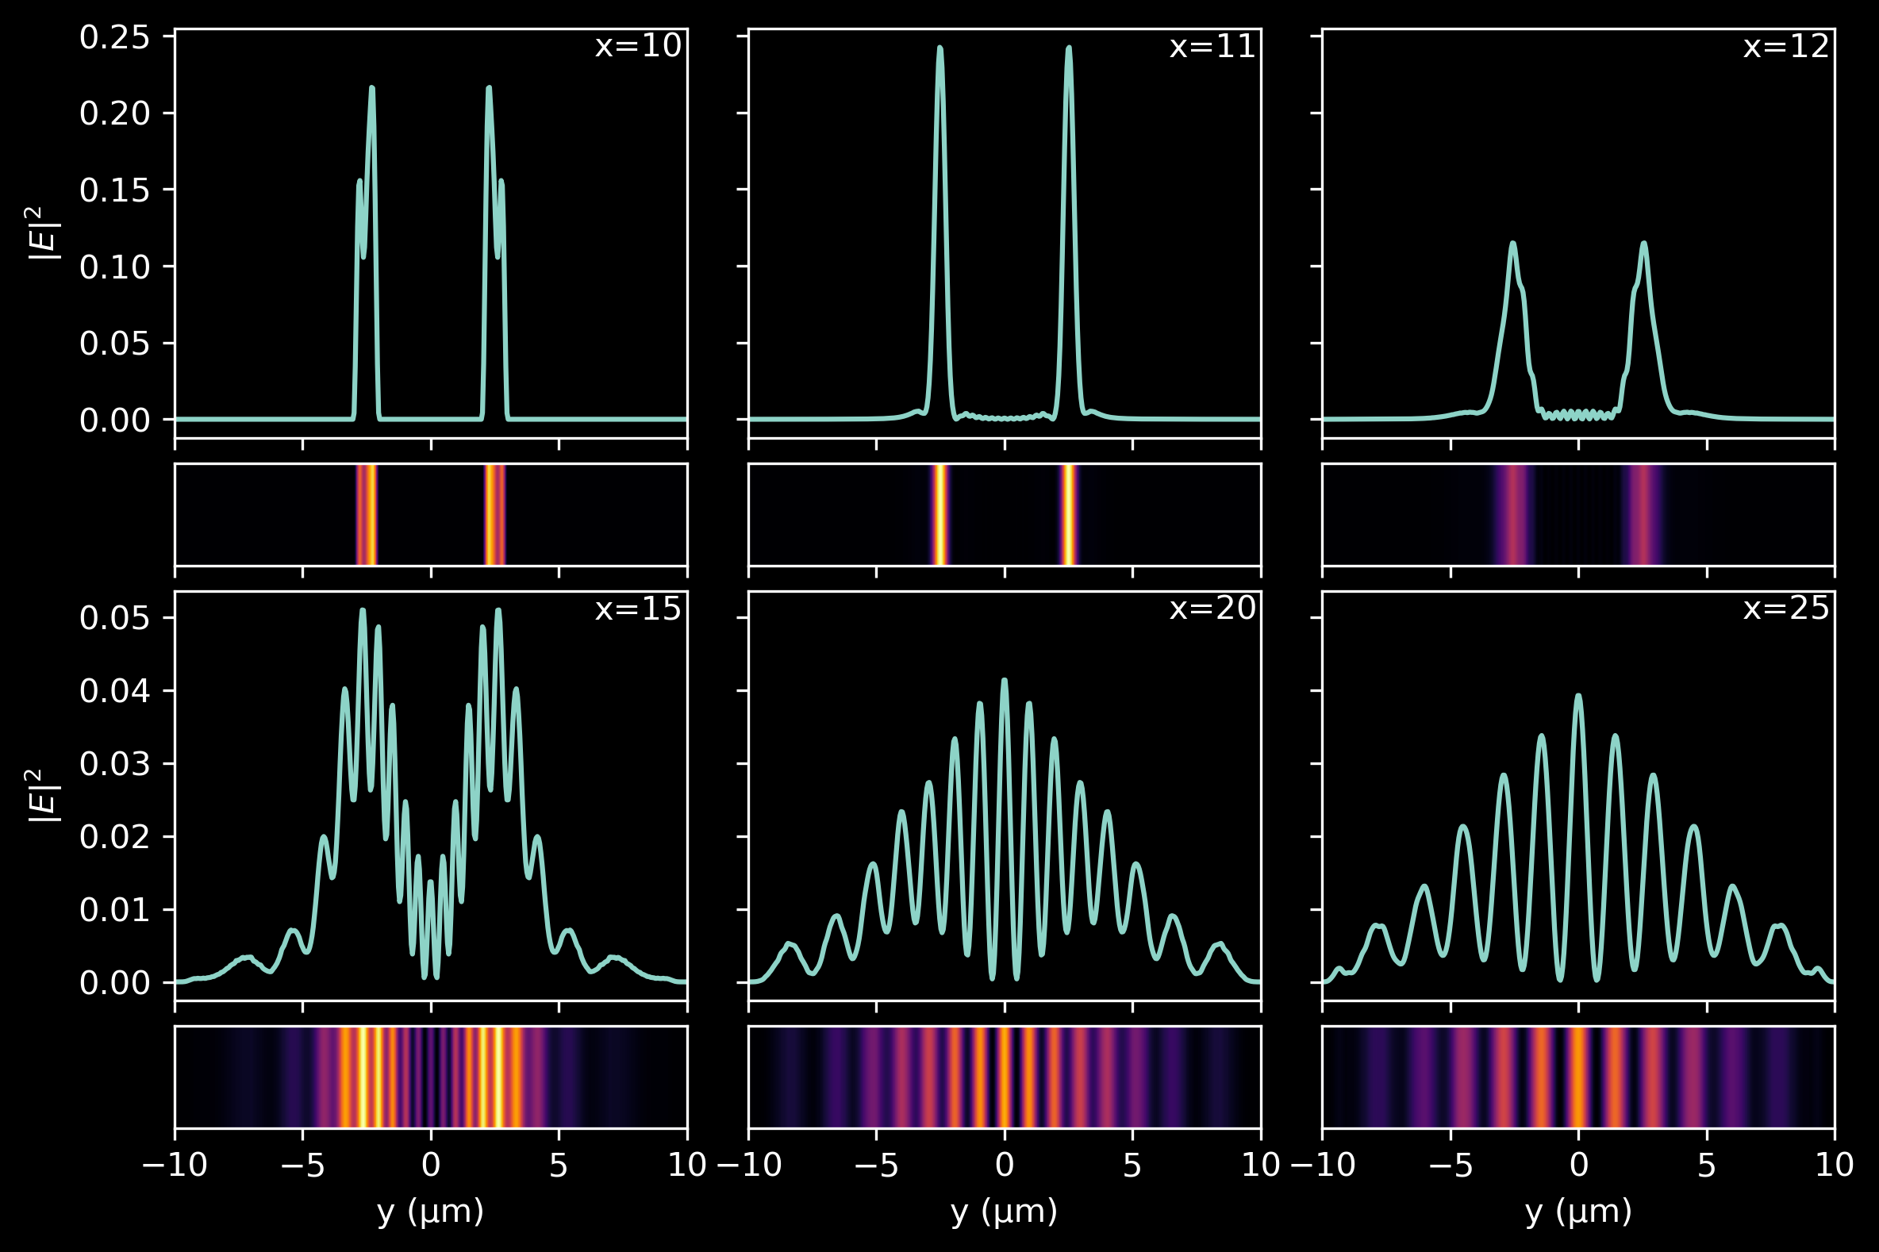Click the x=15 heatmap strip center
The image size is (1879, 1252).
430,1077
